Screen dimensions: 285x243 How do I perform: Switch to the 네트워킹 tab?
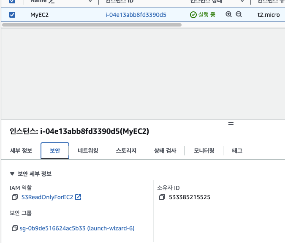pos(88,151)
